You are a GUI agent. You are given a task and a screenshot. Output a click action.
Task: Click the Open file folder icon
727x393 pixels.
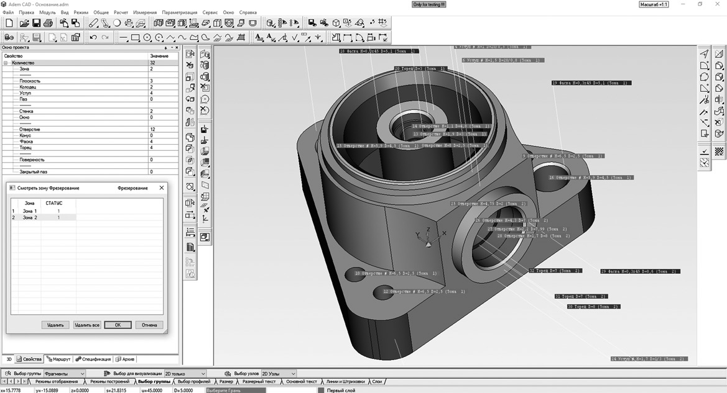(24, 23)
